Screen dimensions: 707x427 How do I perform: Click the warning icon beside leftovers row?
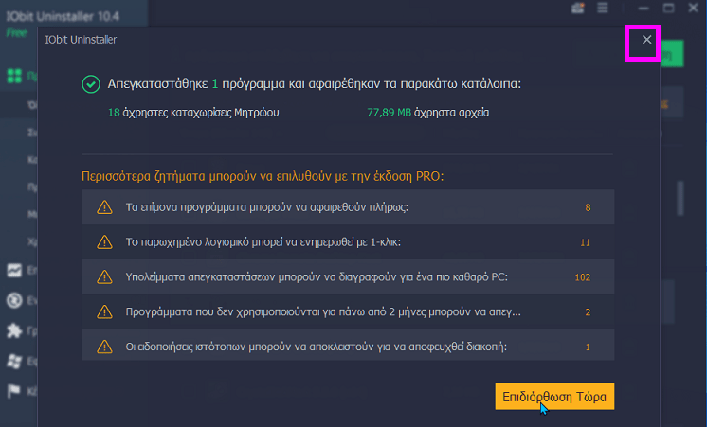(104, 277)
